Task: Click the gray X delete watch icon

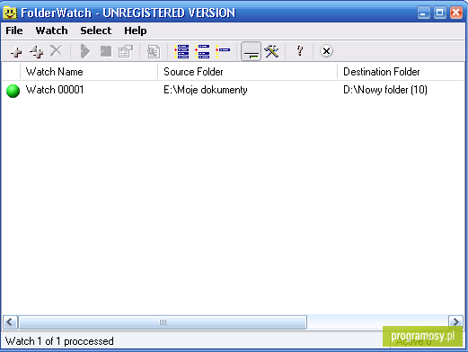Action: [56, 51]
